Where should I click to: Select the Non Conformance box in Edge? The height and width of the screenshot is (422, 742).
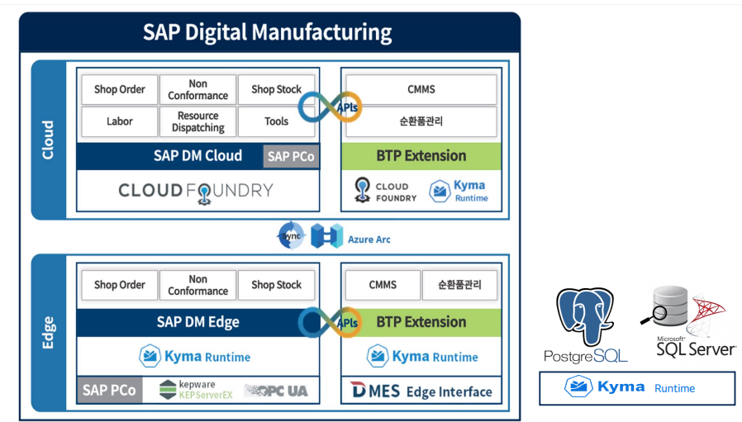click(197, 285)
